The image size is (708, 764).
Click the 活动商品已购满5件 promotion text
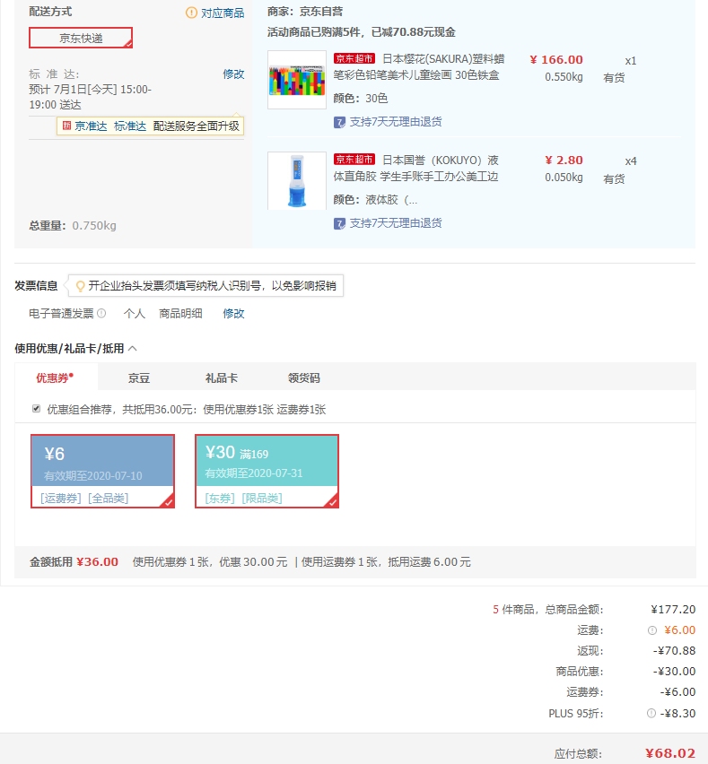(362, 32)
